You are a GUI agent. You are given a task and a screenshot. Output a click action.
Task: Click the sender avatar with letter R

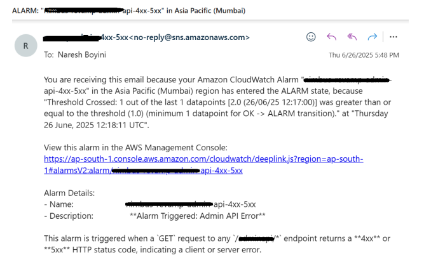26,46
